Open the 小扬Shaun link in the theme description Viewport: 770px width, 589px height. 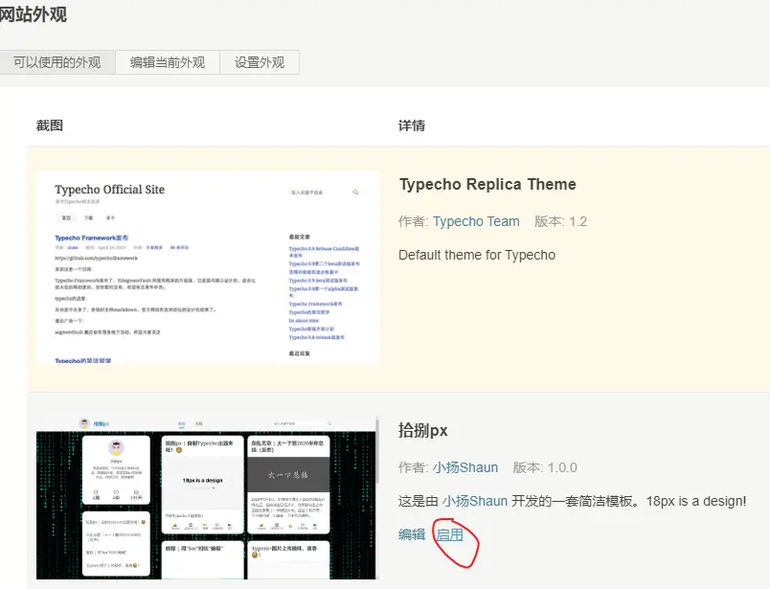(475, 501)
